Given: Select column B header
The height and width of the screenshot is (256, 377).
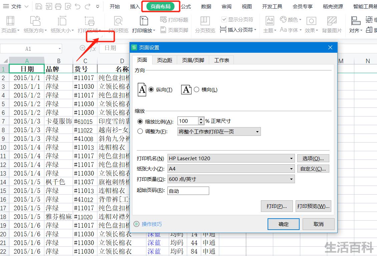Looking at the screenshot, I should click(x=59, y=61).
